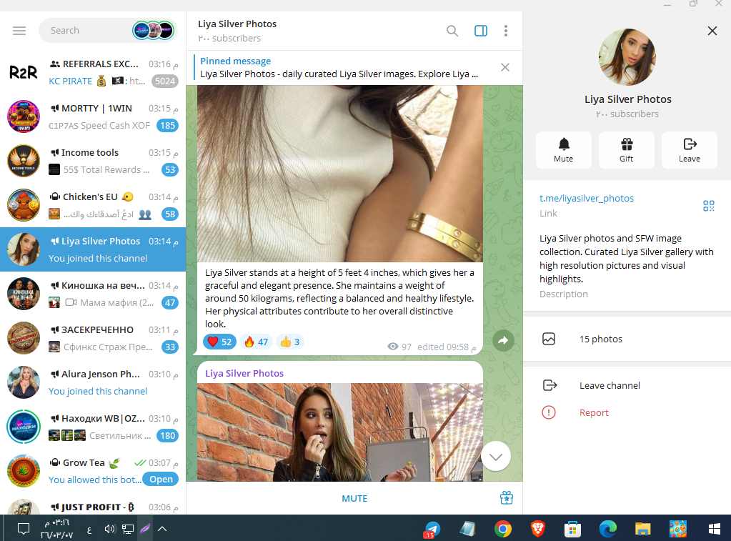
Task: Open the notepad taskbar icon
Action: pos(467,529)
